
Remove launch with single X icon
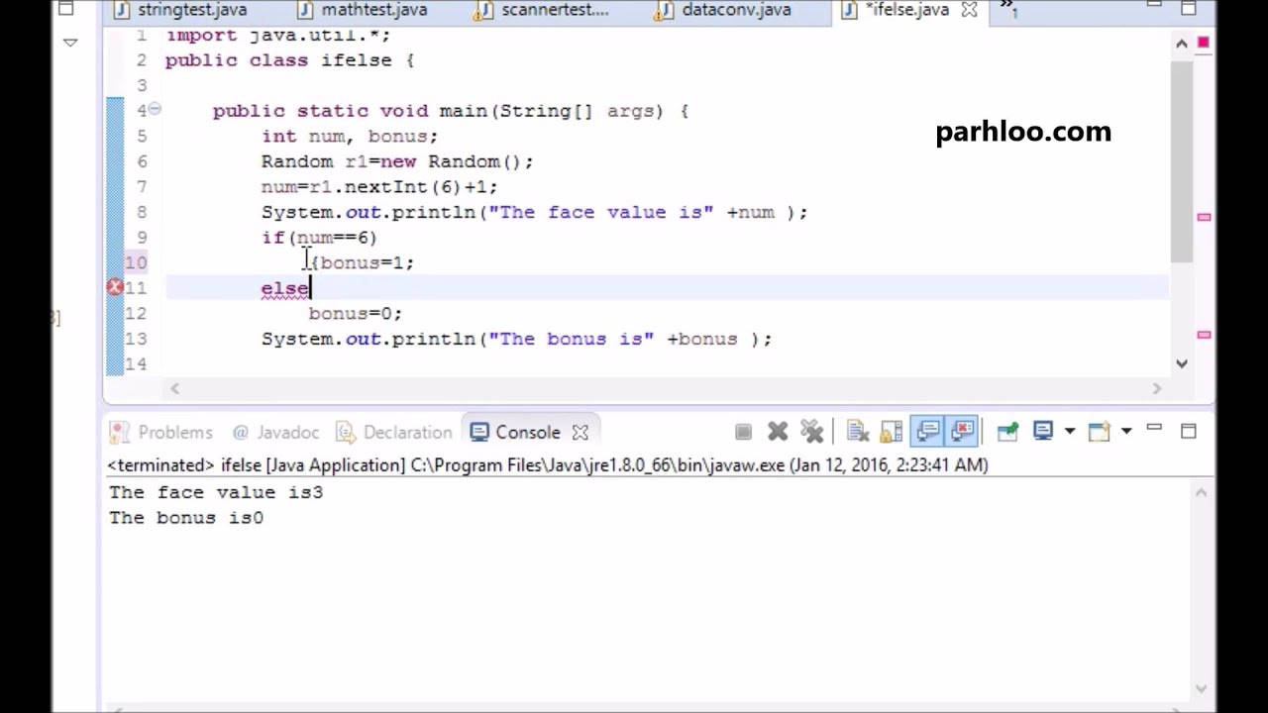(x=778, y=432)
